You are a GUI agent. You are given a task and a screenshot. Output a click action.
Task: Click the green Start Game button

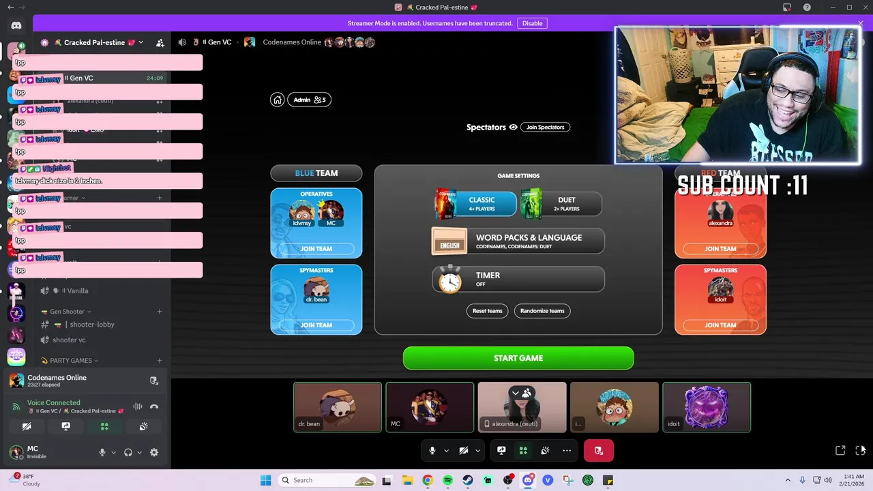(x=518, y=358)
